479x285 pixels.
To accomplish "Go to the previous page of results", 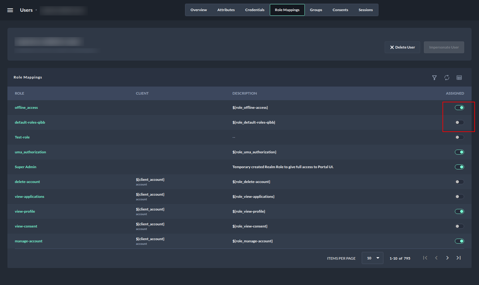I will click(436, 258).
